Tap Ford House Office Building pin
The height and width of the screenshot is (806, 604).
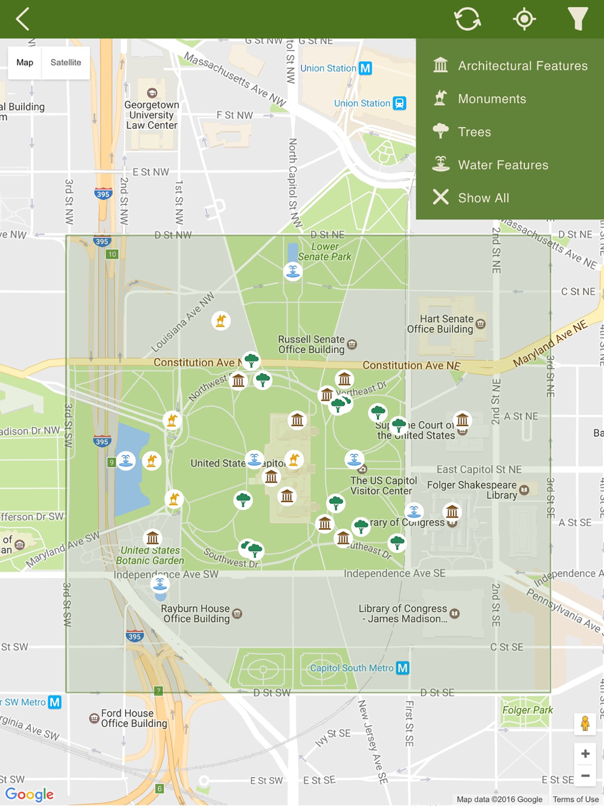coord(94,718)
